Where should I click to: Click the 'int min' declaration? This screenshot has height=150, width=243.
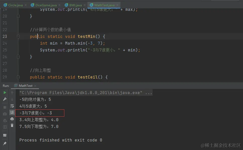tap(49, 43)
